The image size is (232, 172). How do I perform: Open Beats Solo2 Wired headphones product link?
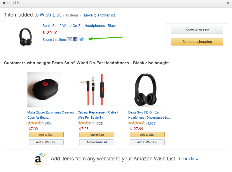tap(79, 26)
